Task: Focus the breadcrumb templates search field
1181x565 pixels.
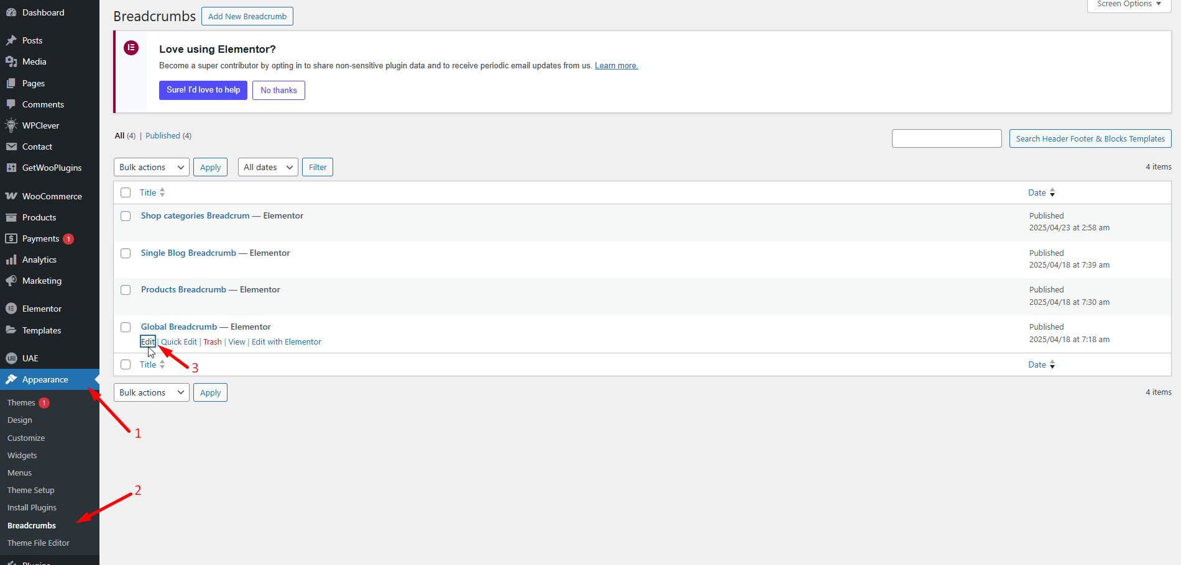Action: point(946,138)
